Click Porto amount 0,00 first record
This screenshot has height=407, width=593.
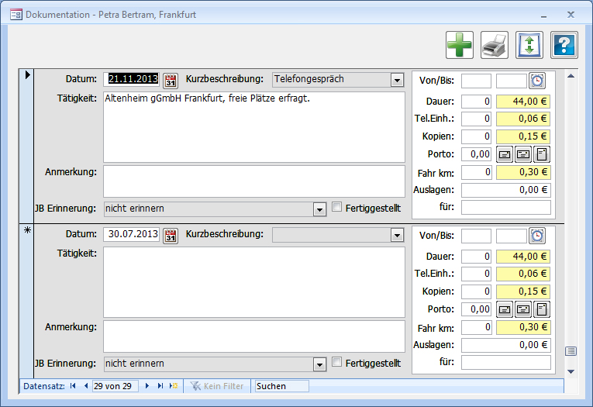pos(476,154)
